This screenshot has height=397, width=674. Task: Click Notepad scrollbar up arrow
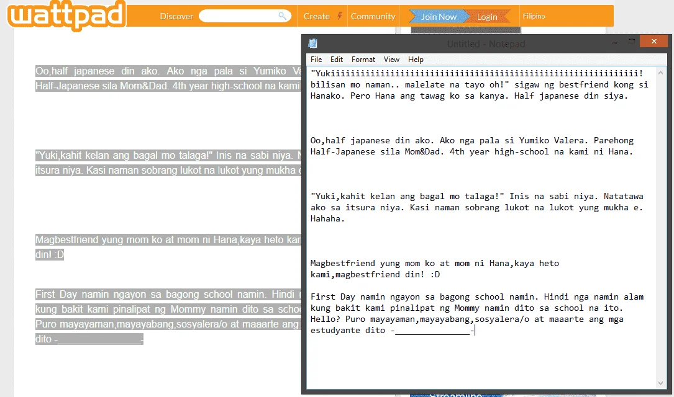tap(661, 73)
